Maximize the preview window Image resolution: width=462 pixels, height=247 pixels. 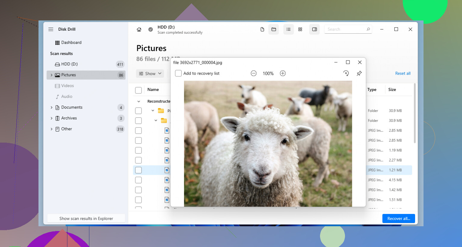tap(348, 62)
